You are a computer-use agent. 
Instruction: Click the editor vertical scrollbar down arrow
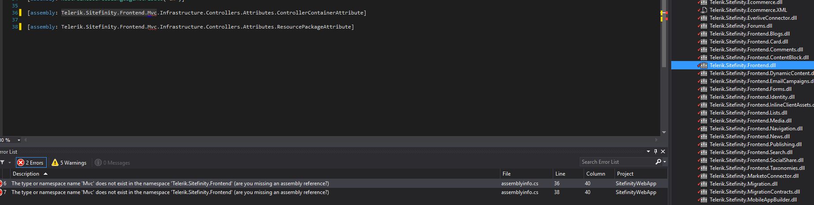[664, 132]
